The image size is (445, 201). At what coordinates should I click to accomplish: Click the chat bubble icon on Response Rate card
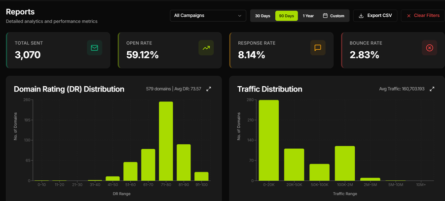(318, 48)
